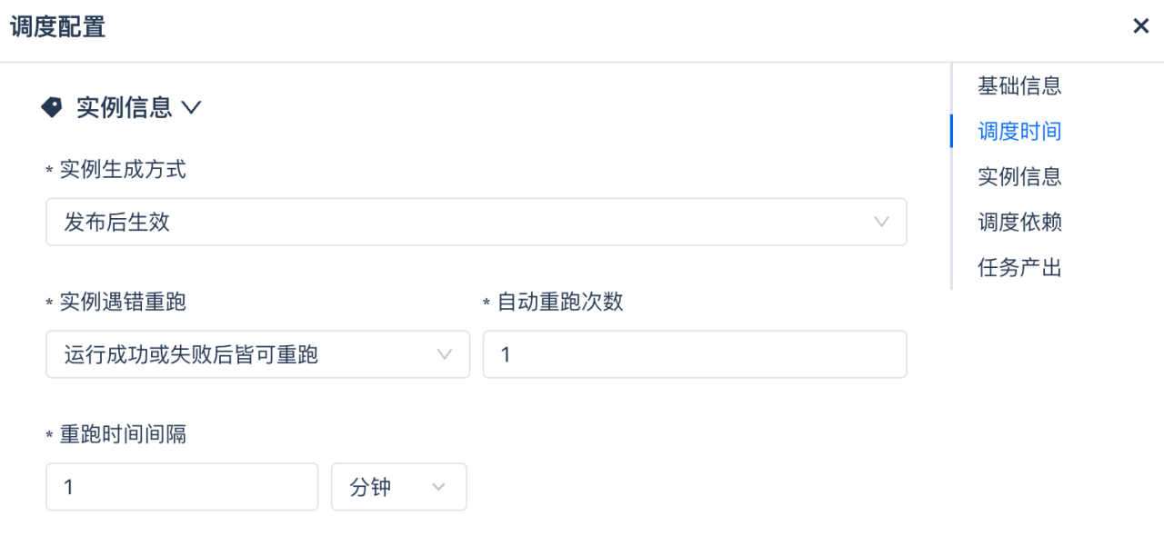Screen dimensions: 1164x536
Task: Jump to 基础信息 in the side navigation
Action: click(1019, 86)
